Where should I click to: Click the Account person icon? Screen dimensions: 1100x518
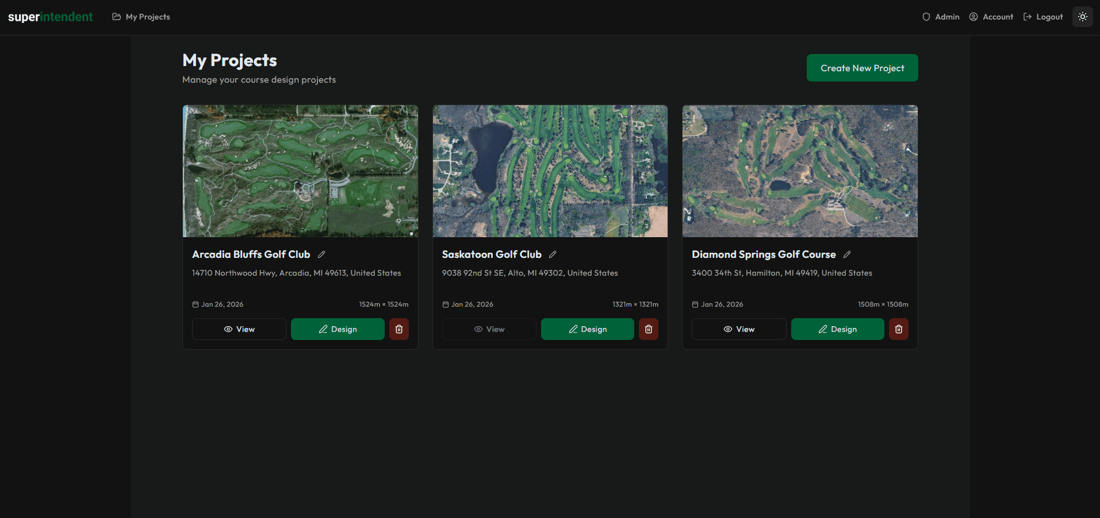[973, 17]
